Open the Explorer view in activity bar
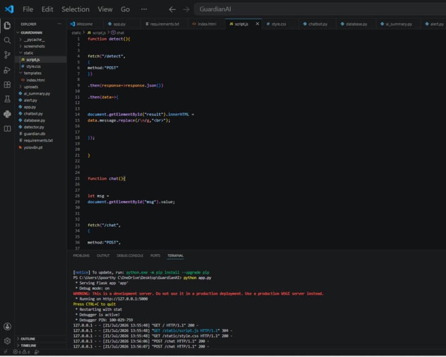Viewport: 446px width, 357px height. 7,26
